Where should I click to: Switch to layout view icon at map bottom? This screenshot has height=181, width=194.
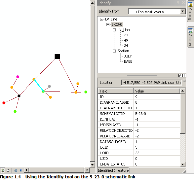click(x=8, y=170)
